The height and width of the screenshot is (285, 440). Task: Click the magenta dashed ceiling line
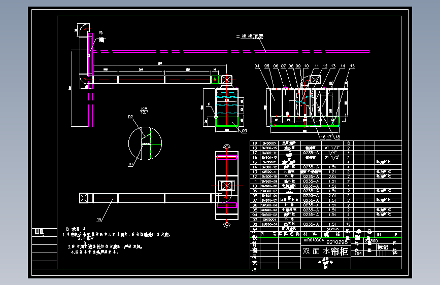pos(231,51)
